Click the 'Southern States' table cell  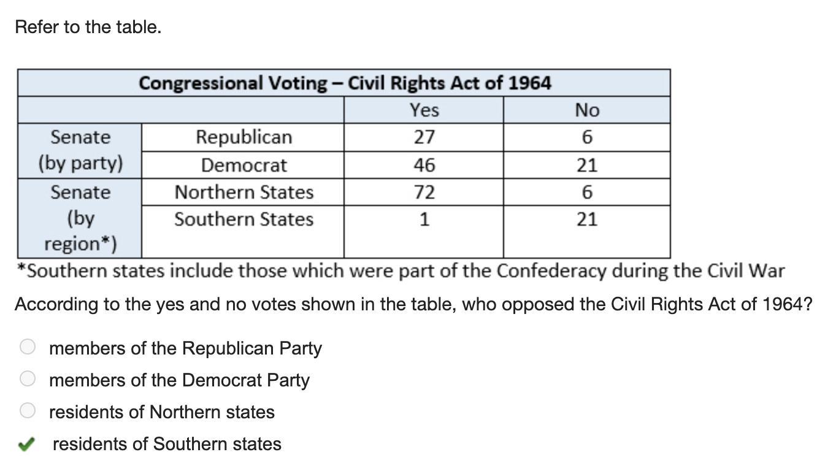[x=244, y=219]
